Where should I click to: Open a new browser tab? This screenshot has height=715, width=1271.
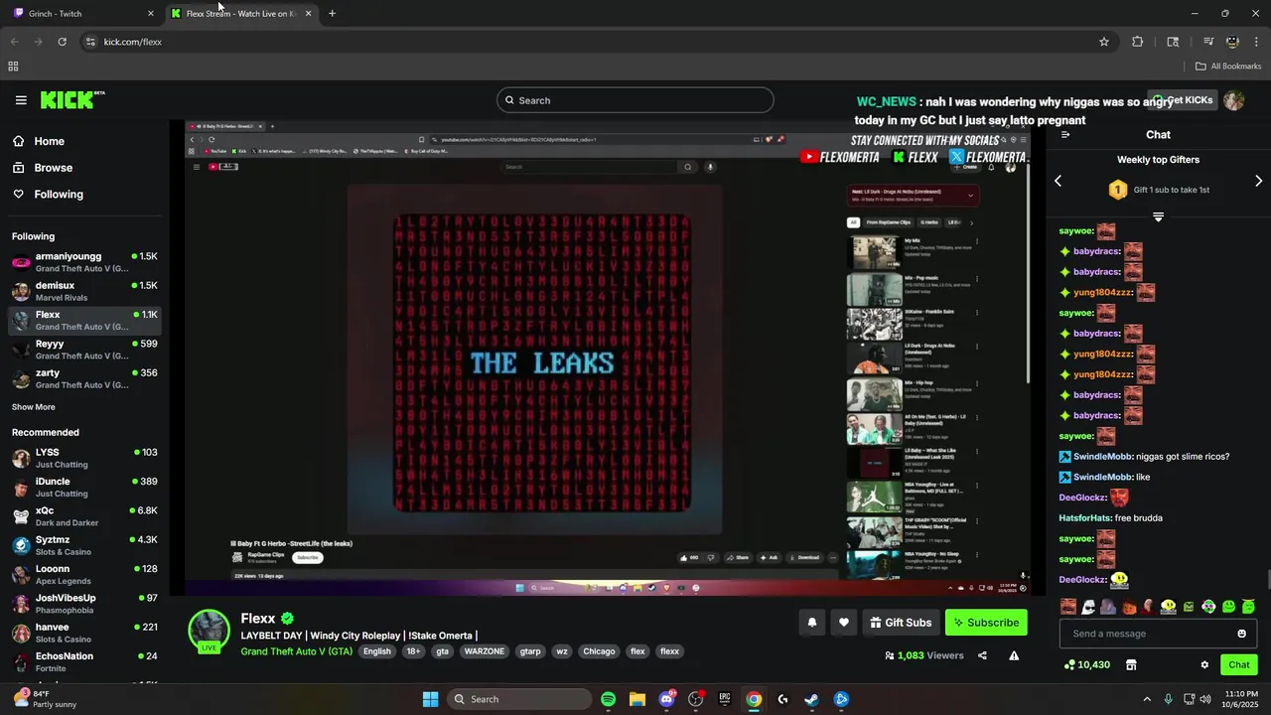[332, 14]
